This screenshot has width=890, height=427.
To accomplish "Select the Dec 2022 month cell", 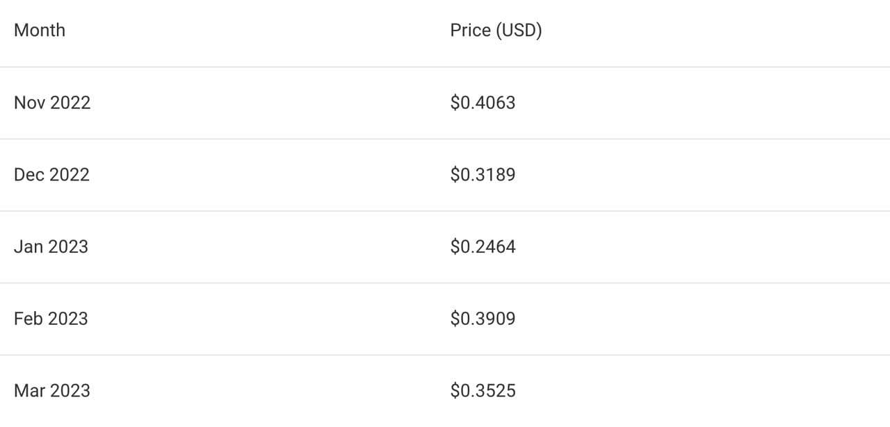I will [51, 175].
